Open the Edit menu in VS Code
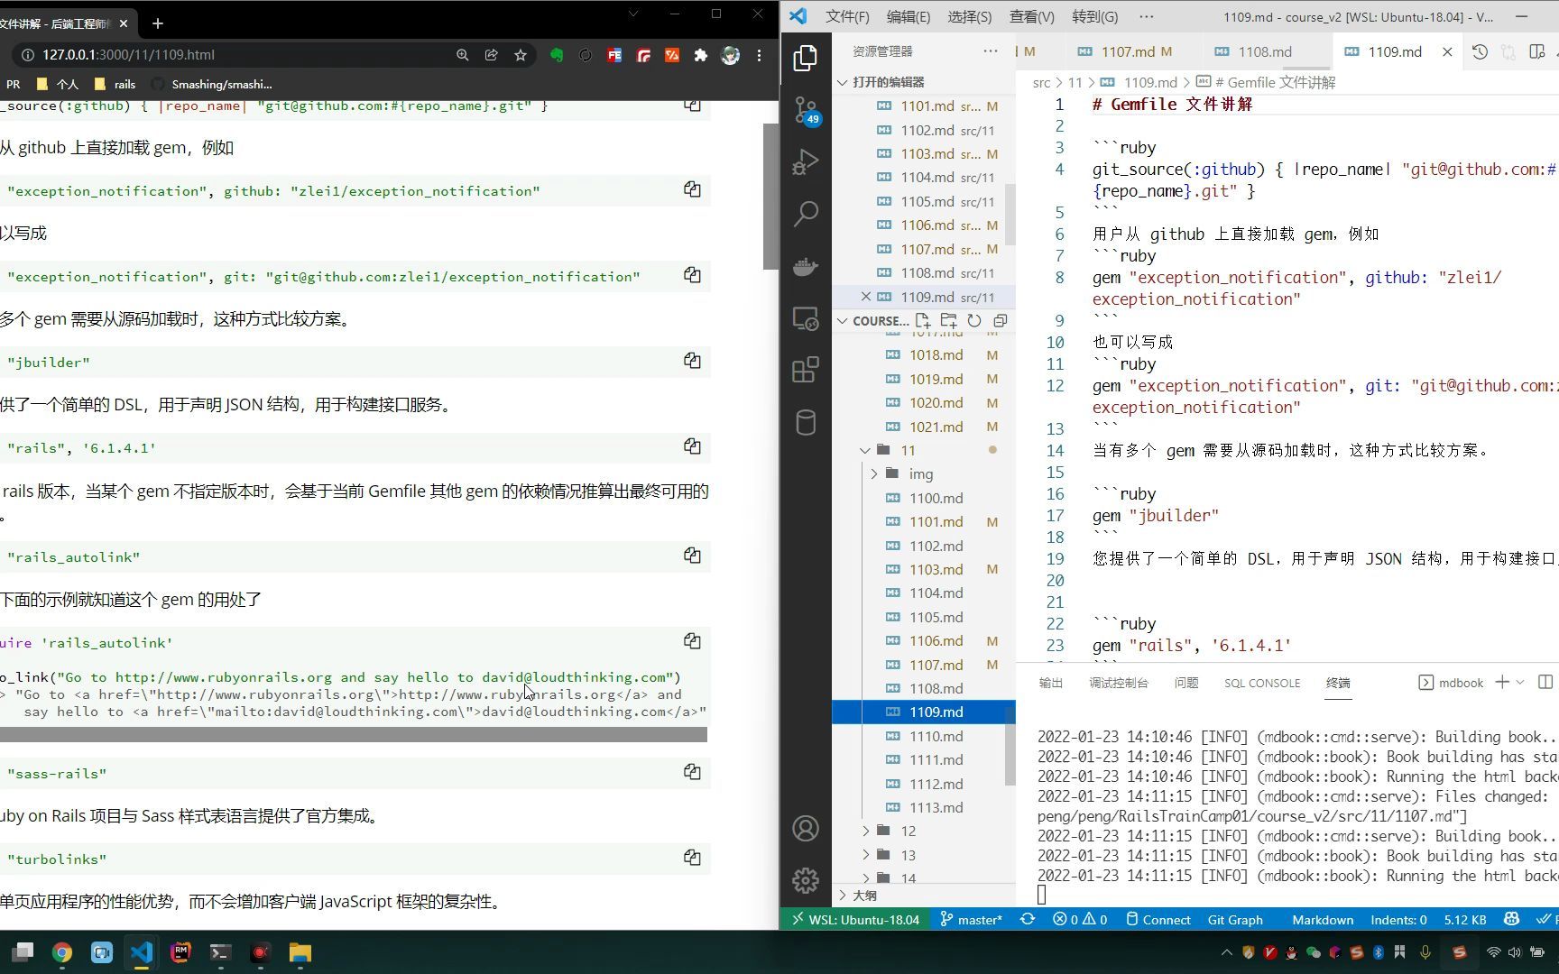 click(908, 17)
